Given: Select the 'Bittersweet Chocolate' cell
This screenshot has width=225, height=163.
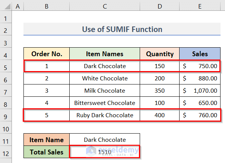Looking at the screenshot, I should point(105,103).
